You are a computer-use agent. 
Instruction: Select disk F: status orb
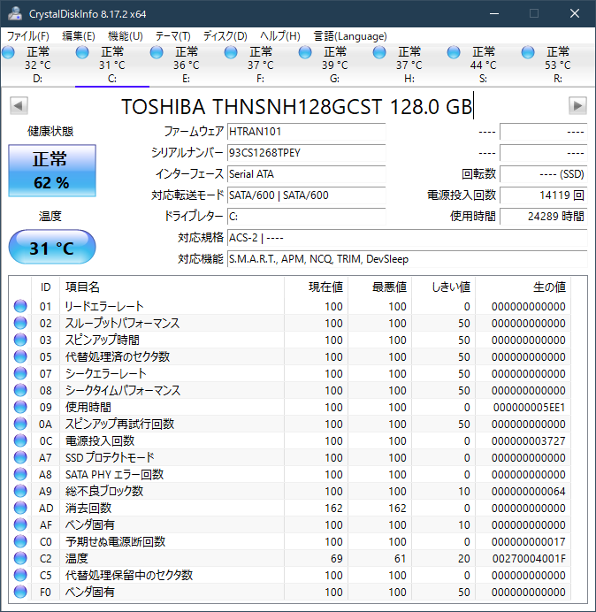(x=231, y=52)
